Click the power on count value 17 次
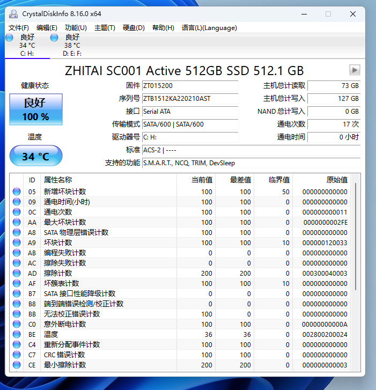Image resolution: width=376 pixels, height=390 pixels. (334, 124)
